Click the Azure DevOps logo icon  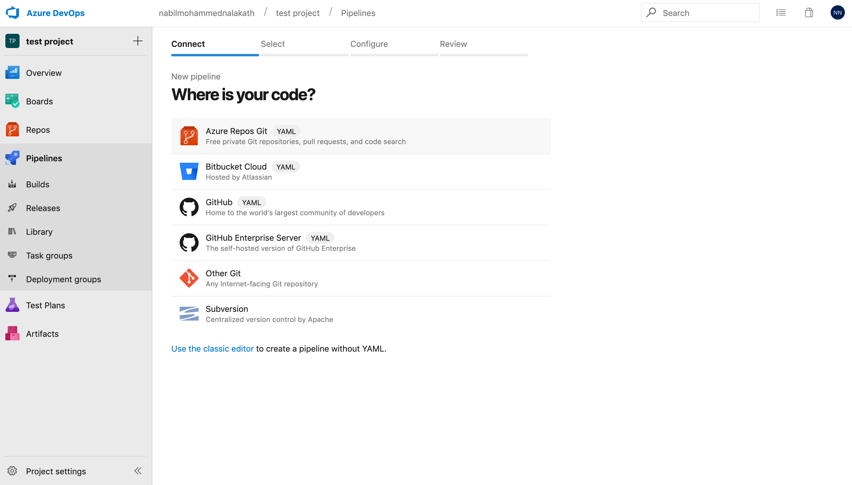point(12,13)
